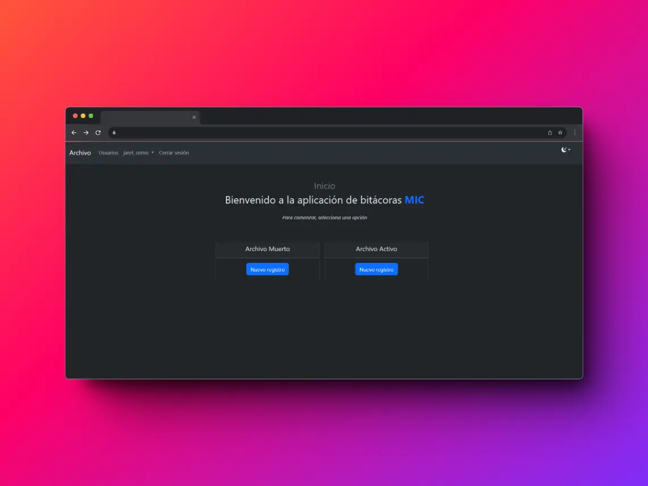Click 'Para comenzar, selecciona una opción' text
This screenshot has height=486, width=648.
[x=325, y=217]
